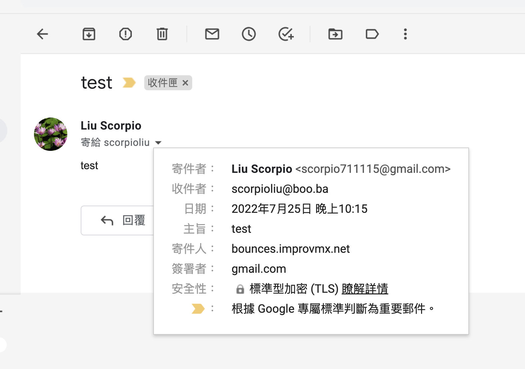The image size is (525, 369).
Task: Mark the email as unread
Action: (x=212, y=34)
